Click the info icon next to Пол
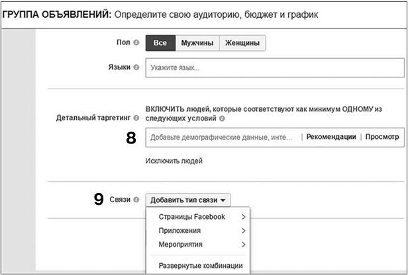Screen dimensions: 408x275 pyautogui.click(x=136, y=43)
